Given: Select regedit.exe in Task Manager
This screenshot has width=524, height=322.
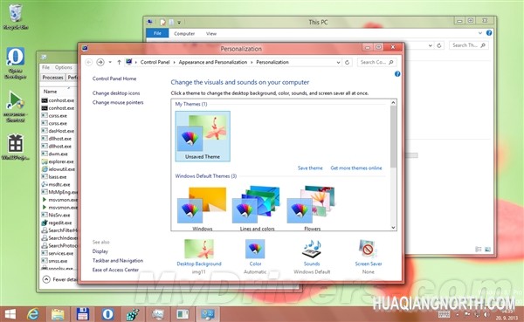Looking at the screenshot, I should (x=57, y=223).
